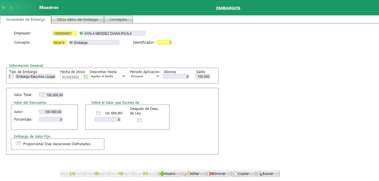
Task: Go to next record arrow button
Action: 121,173
